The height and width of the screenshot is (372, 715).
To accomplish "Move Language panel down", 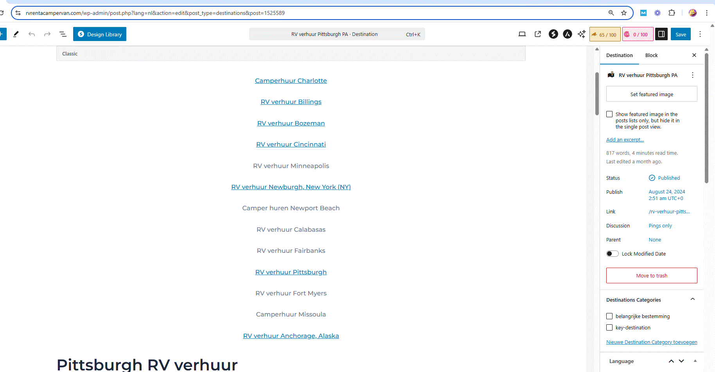I will click(x=681, y=361).
